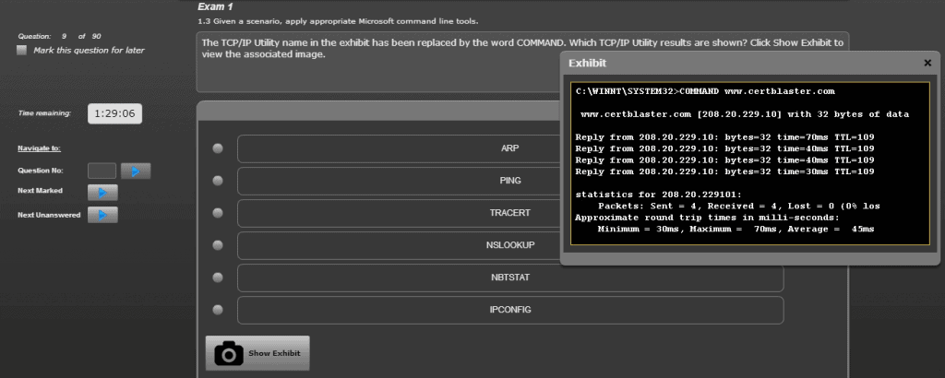Close the Exhibit popup window
The height and width of the screenshot is (378, 945).
927,63
